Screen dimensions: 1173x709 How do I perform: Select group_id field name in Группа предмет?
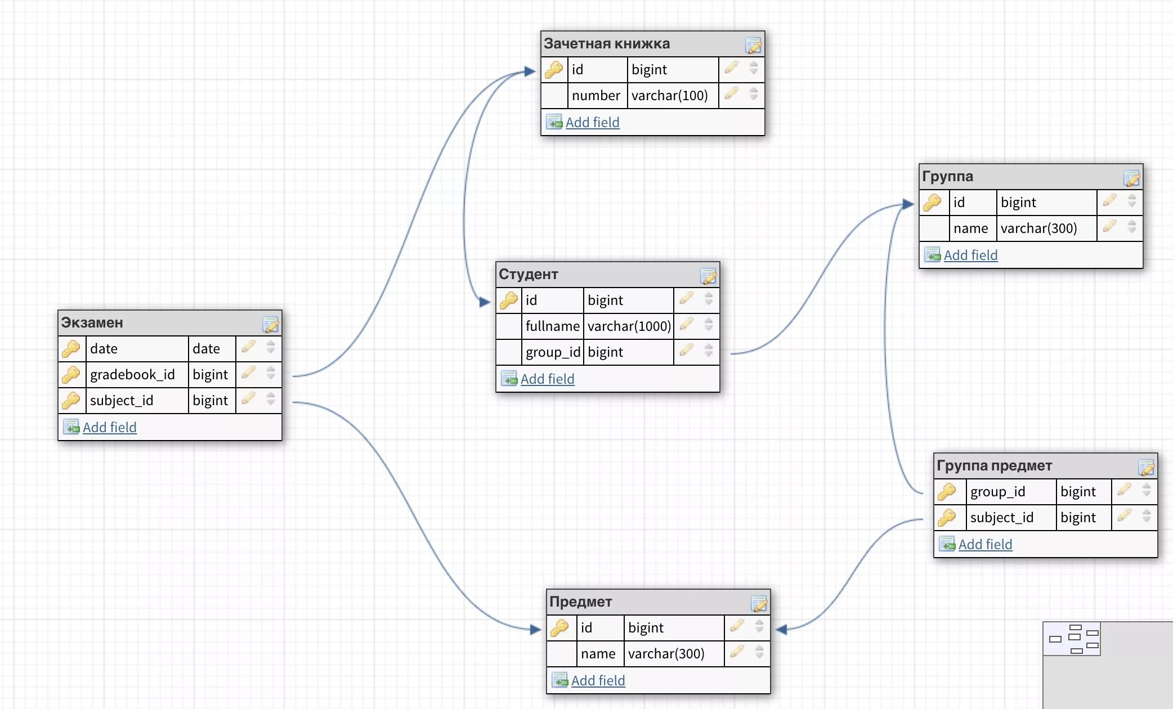click(x=1011, y=491)
